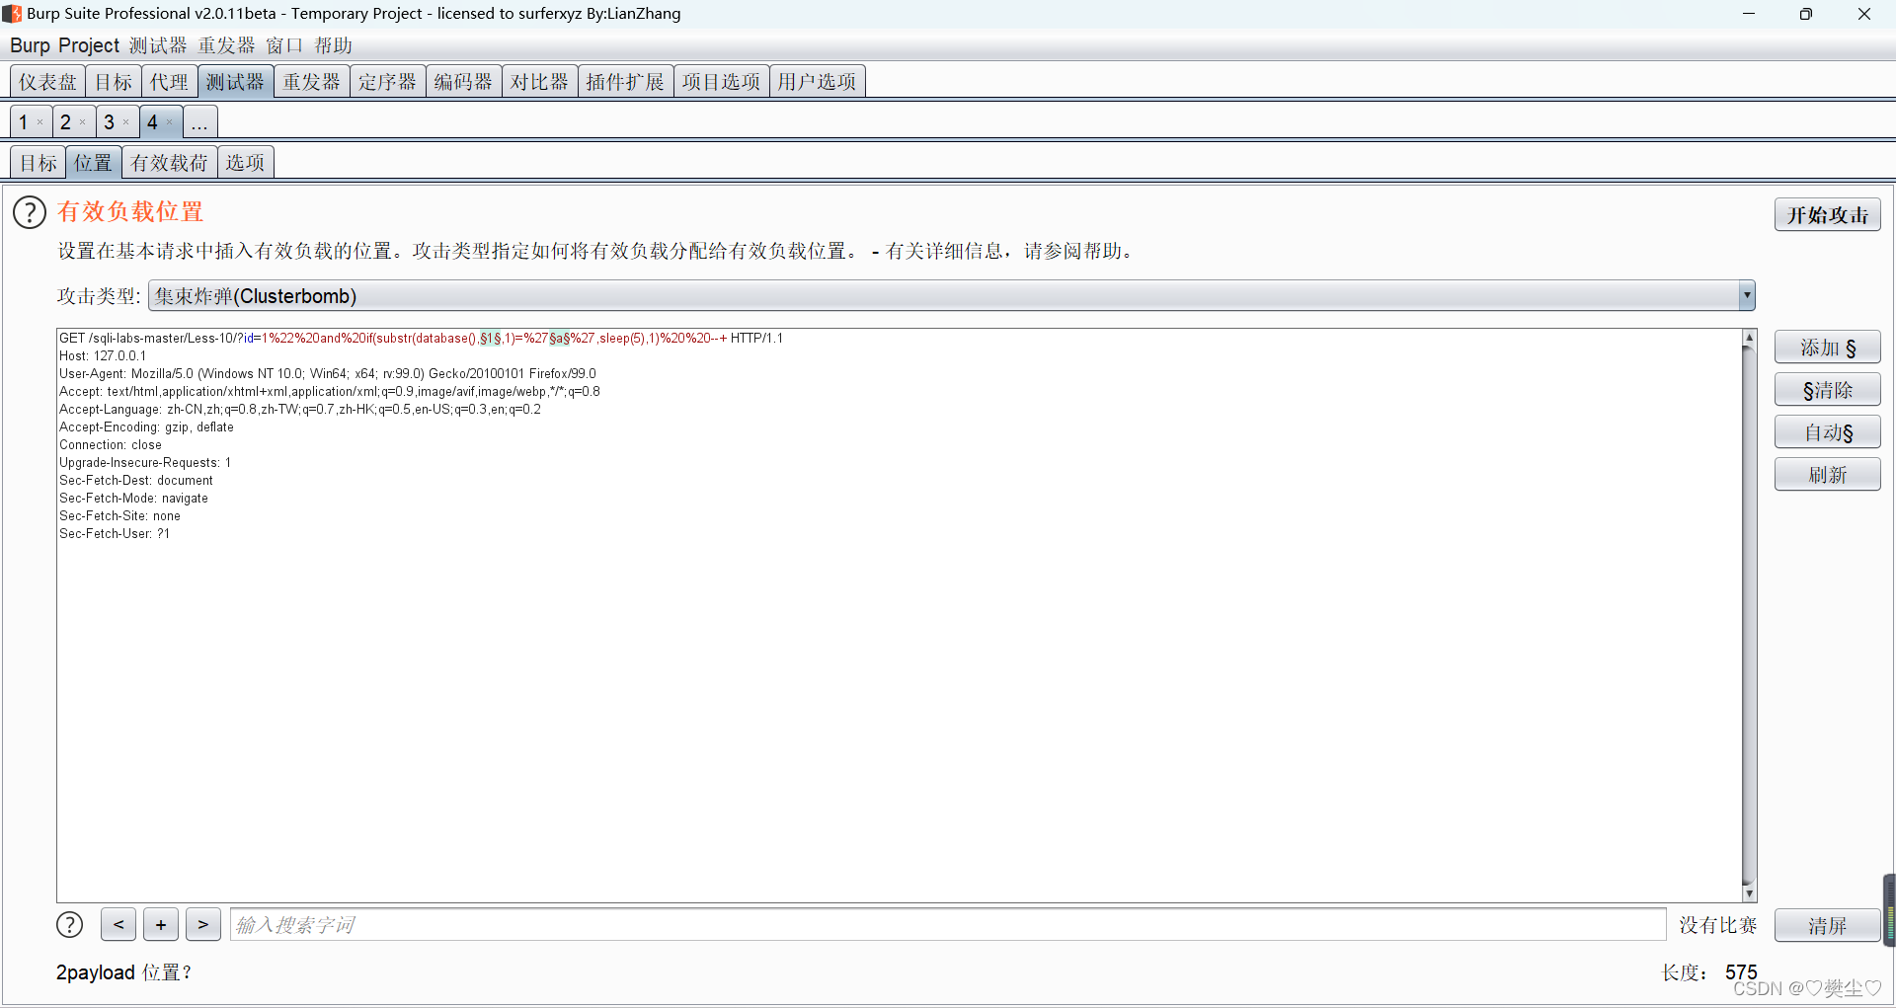Click the Accept-Language header line
Viewport: 1896px width, 1008px height.
pyautogui.click(x=300, y=409)
